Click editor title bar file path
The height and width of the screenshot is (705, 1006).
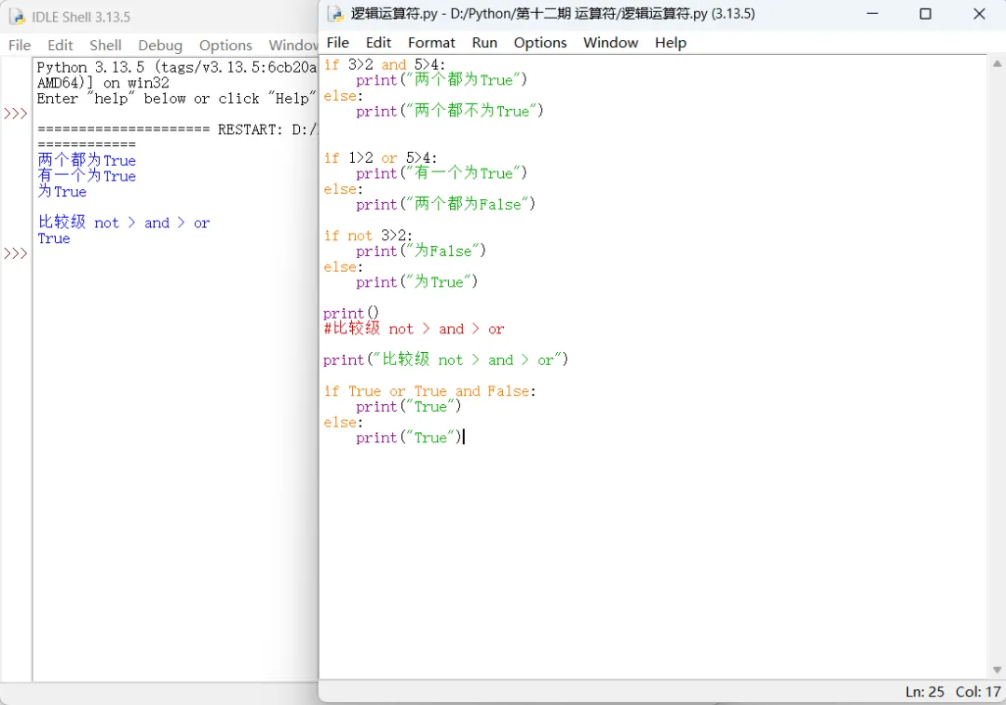pos(552,13)
